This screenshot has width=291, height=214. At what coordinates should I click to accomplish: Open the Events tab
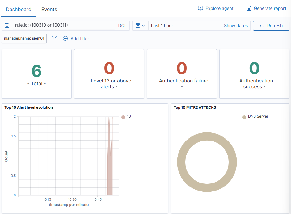[49, 9]
